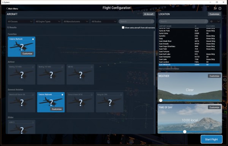Expand the All Engine Types filter

tap(48, 22)
